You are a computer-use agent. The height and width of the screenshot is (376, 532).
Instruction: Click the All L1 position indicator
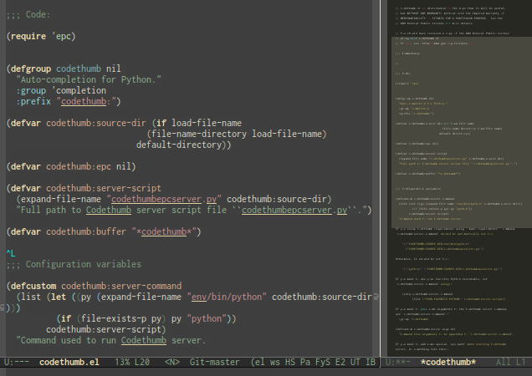pos(510,362)
